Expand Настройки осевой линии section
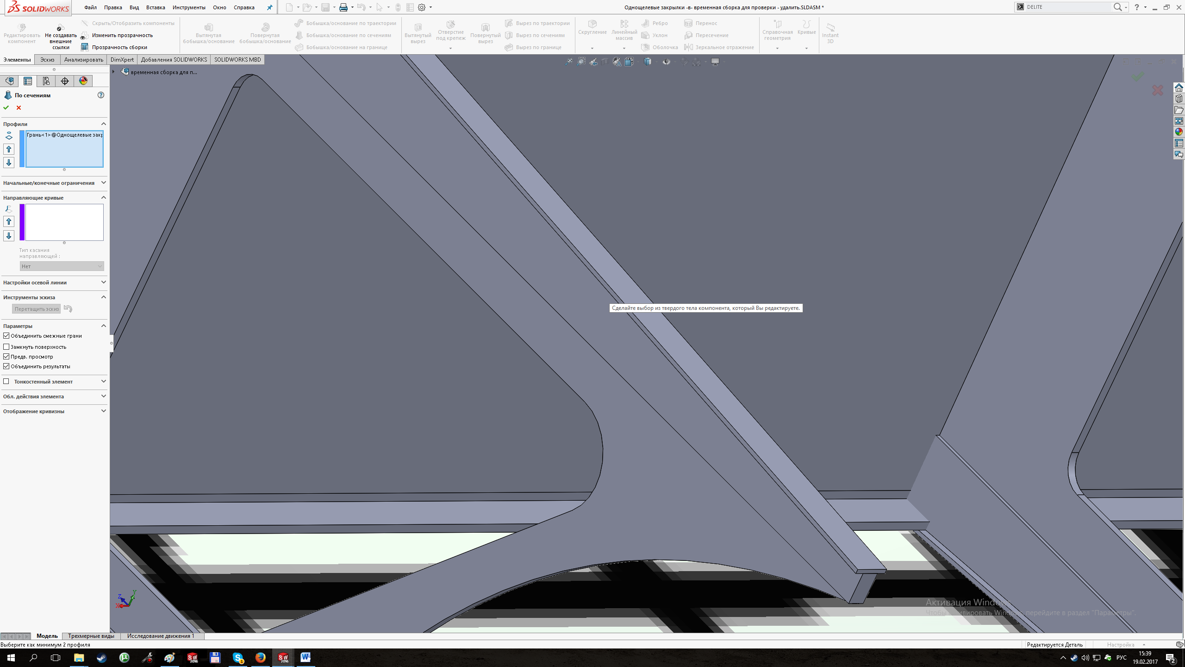This screenshot has width=1185, height=667. [x=103, y=282]
